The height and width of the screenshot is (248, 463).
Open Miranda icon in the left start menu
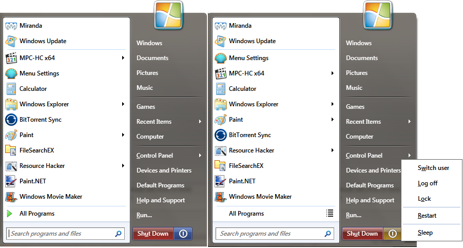(x=11, y=26)
